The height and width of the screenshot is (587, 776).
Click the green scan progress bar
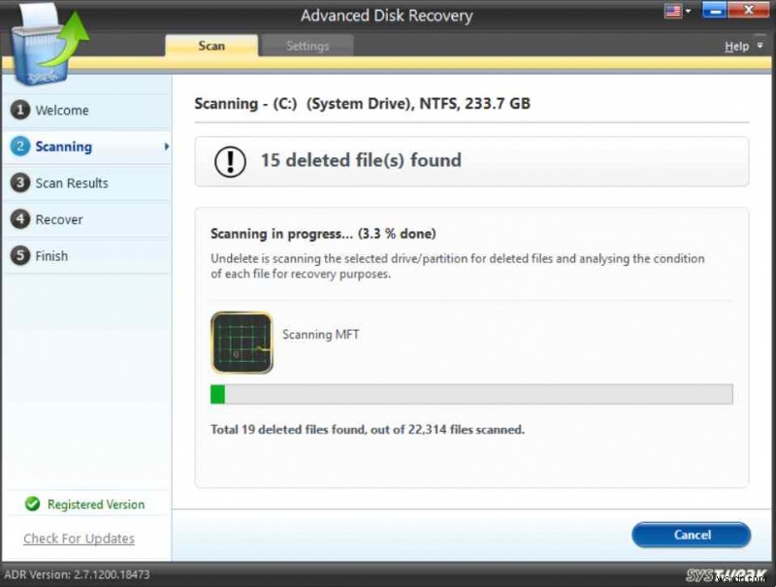click(216, 394)
